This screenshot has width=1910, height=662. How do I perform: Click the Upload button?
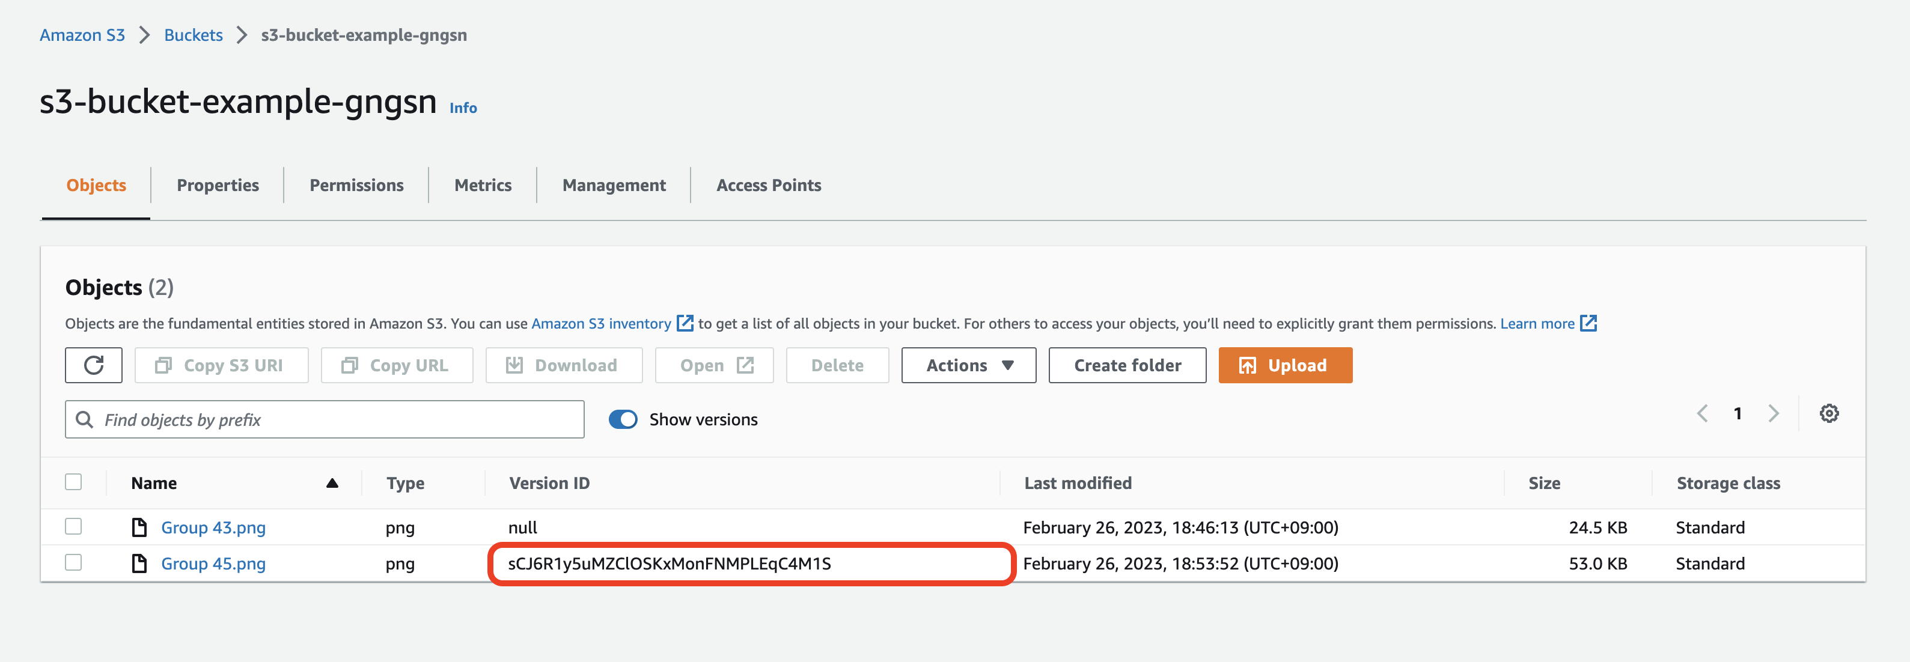pos(1285,365)
